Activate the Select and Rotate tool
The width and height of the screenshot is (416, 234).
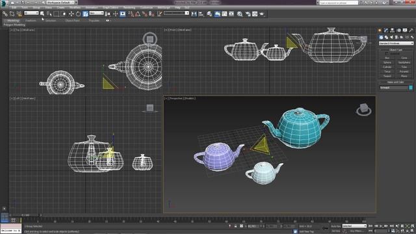tap(78, 14)
